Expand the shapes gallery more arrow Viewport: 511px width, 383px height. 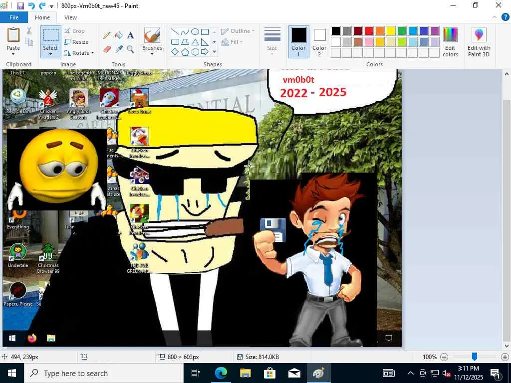pos(214,52)
